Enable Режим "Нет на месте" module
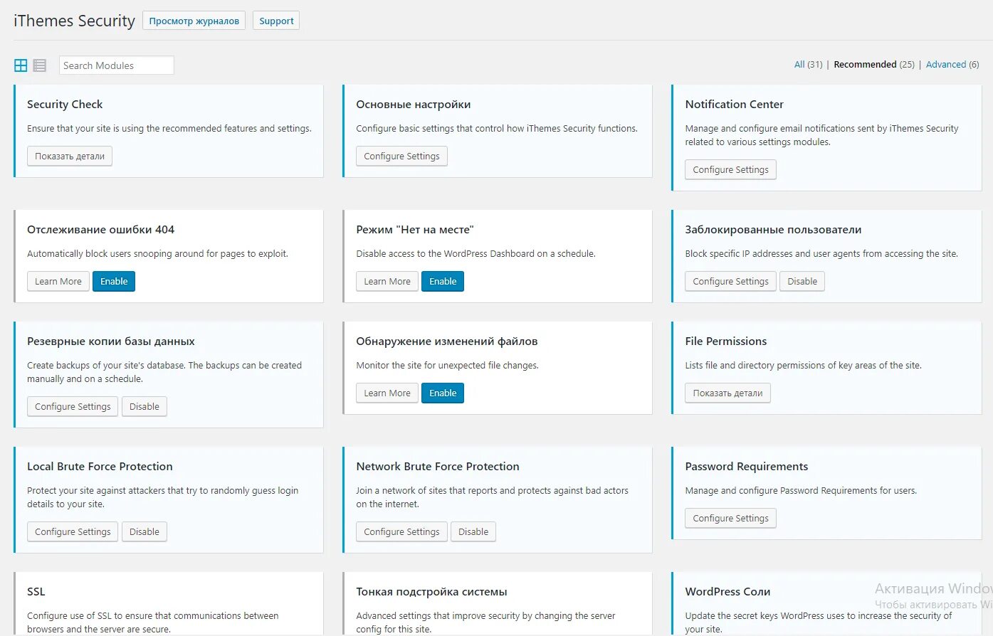This screenshot has height=636, width=993. coord(443,282)
